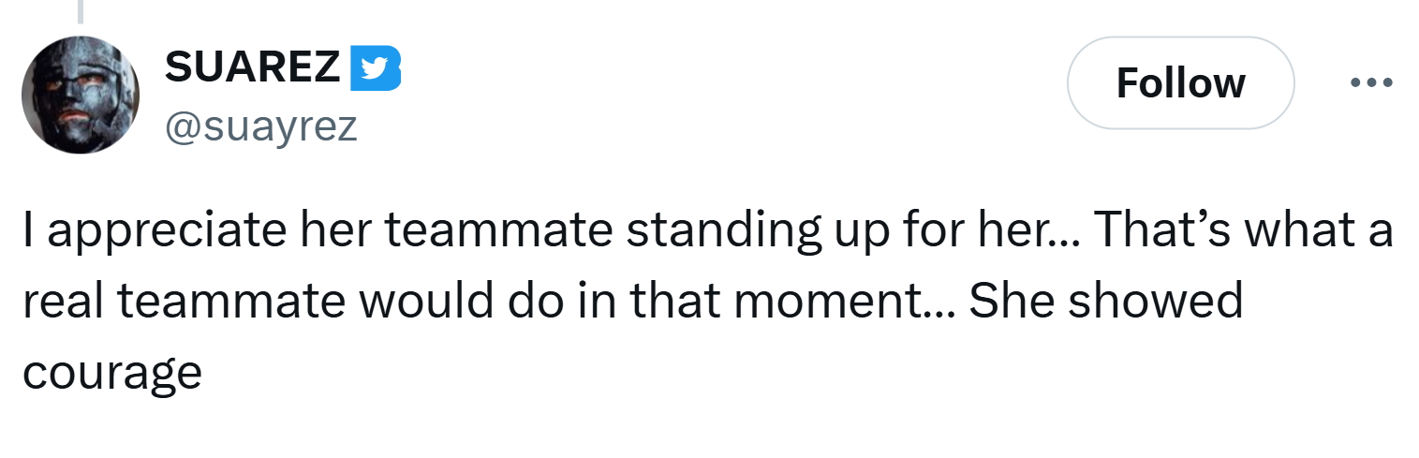
Task: Show more actions beside the Follow button
Action: coord(1372,82)
